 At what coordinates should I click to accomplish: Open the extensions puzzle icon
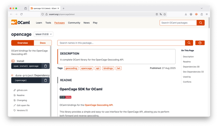tap(202, 14)
